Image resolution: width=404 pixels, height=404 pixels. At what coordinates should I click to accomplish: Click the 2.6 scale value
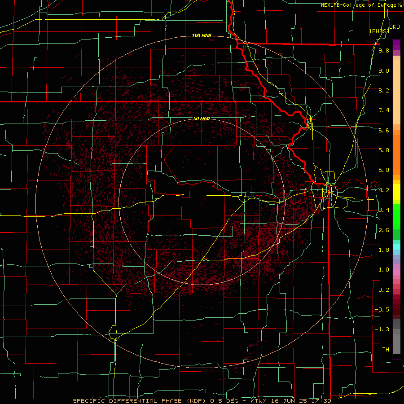click(384, 230)
